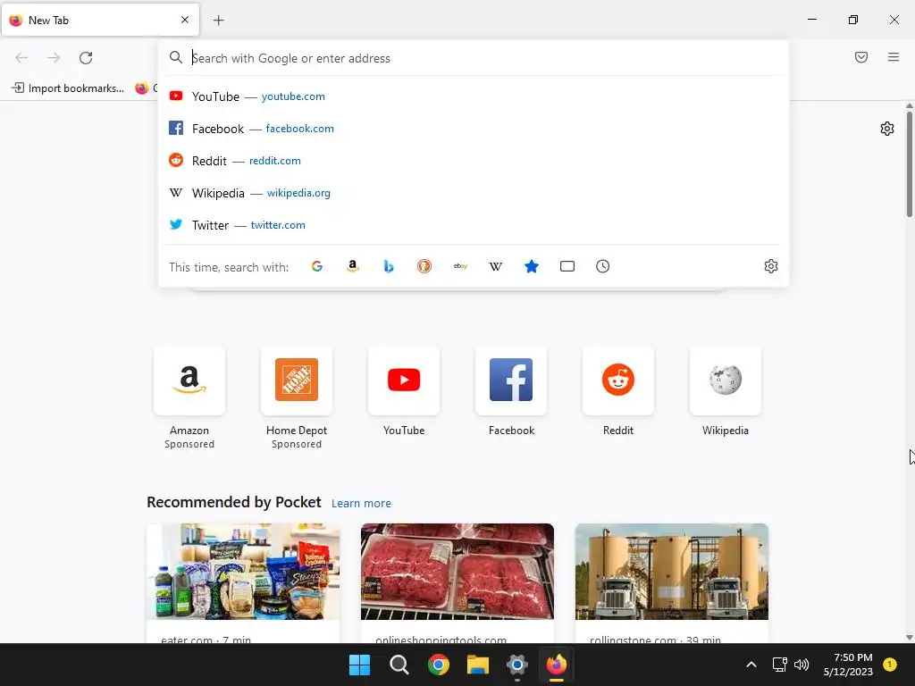Screen dimensions: 915x686
Task: Choose Facebook suggestion facebook.com
Action: point(474,129)
